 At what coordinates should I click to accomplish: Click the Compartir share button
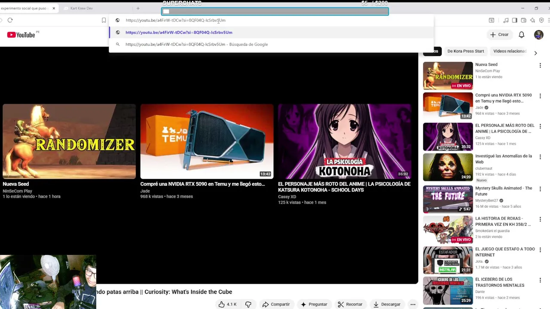(276, 304)
